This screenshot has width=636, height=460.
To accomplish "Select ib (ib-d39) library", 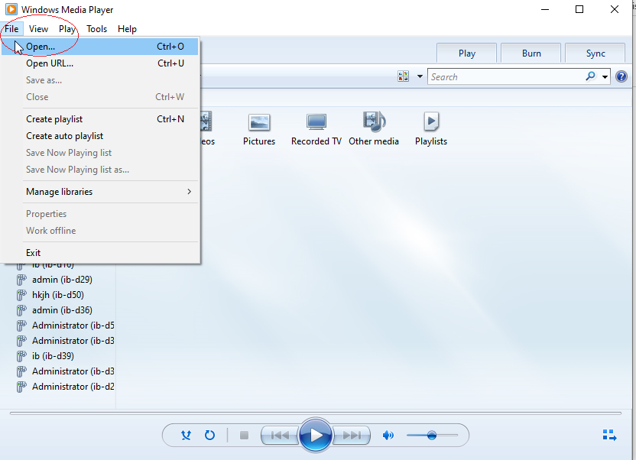I will 54,356.
